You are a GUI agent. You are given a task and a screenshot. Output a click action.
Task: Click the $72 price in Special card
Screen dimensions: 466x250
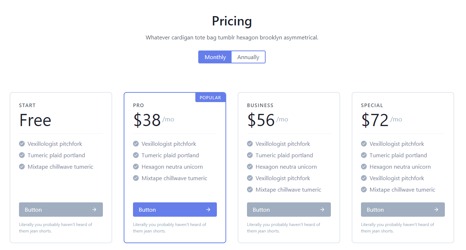click(x=375, y=120)
